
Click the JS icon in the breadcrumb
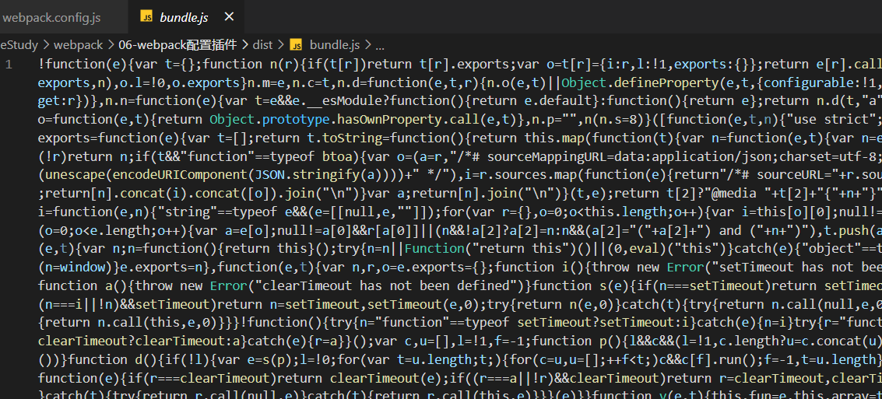pos(296,45)
